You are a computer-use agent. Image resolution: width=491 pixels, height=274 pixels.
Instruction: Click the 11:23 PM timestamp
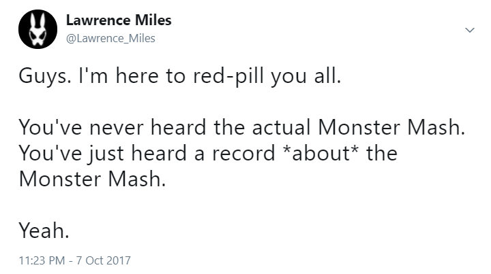(x=42, y=260)
